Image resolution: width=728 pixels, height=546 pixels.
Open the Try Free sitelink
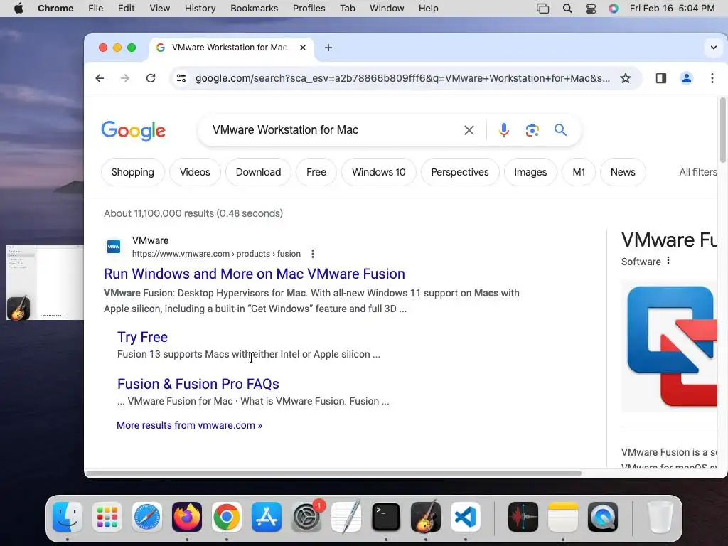[142, 337]
